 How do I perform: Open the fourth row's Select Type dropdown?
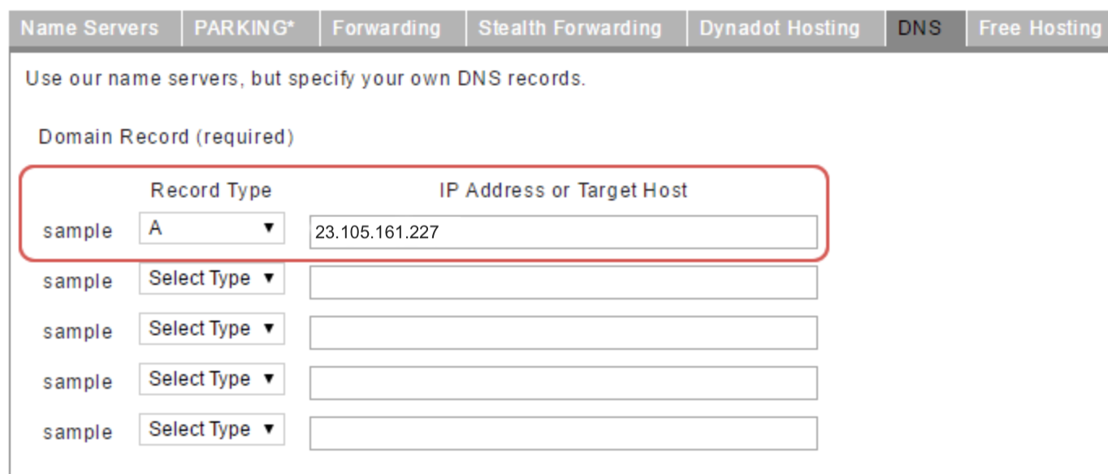pos(212,380)
